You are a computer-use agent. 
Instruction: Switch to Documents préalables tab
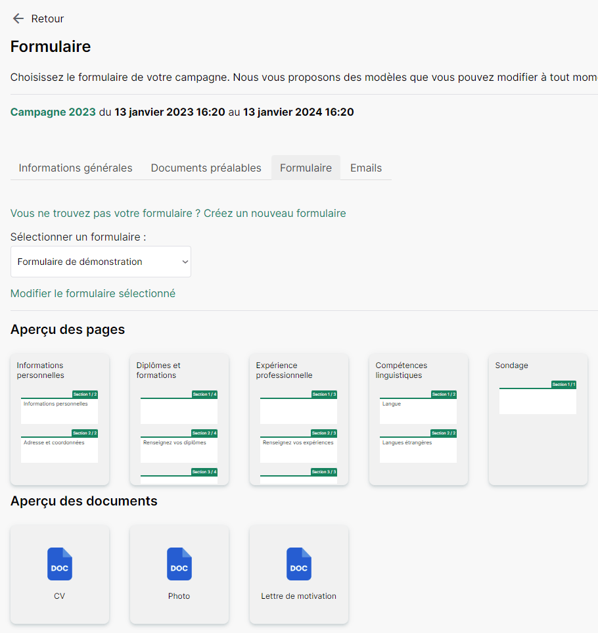click(206, 168)
